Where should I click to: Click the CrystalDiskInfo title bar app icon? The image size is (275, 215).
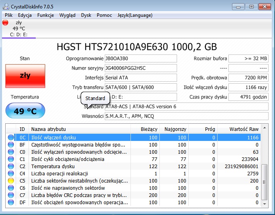(6, 7)
